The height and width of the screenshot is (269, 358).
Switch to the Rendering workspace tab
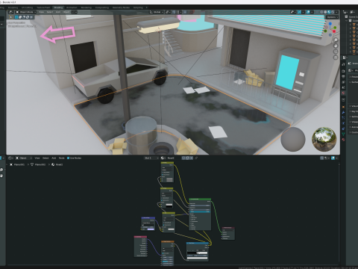coord(86,7)
